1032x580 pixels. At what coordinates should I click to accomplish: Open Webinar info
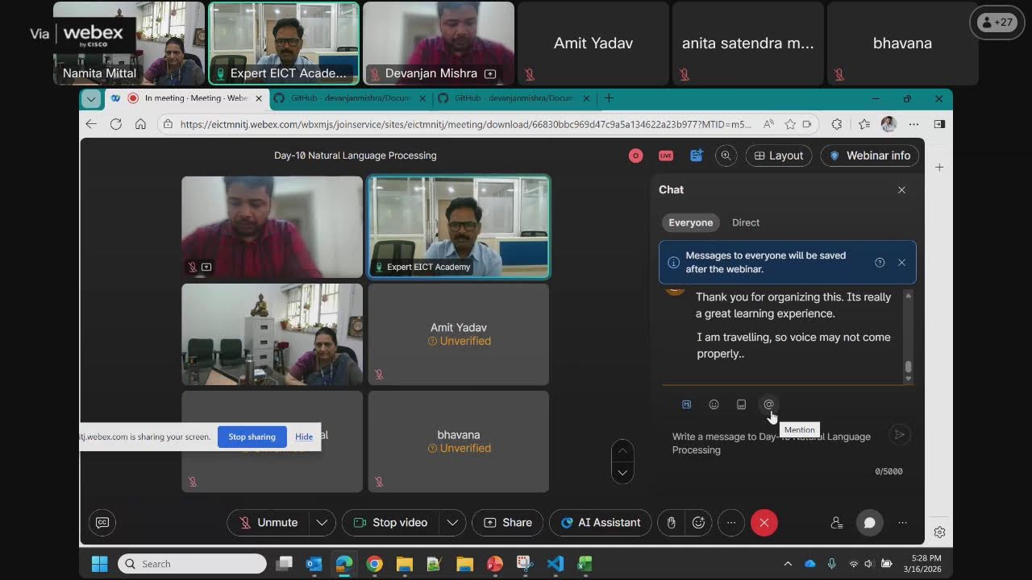coord(870,155)
